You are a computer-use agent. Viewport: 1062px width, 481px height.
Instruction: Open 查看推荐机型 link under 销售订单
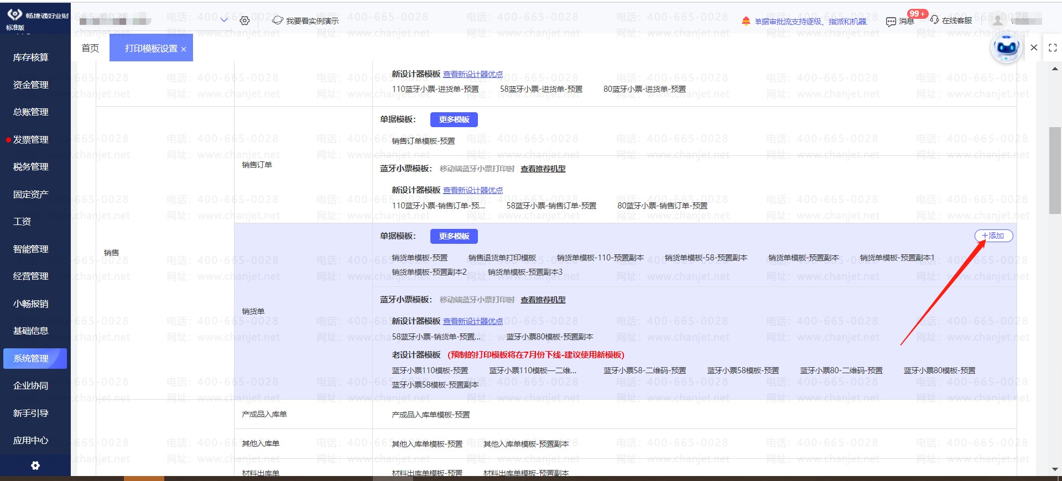[x=543, y=169]
